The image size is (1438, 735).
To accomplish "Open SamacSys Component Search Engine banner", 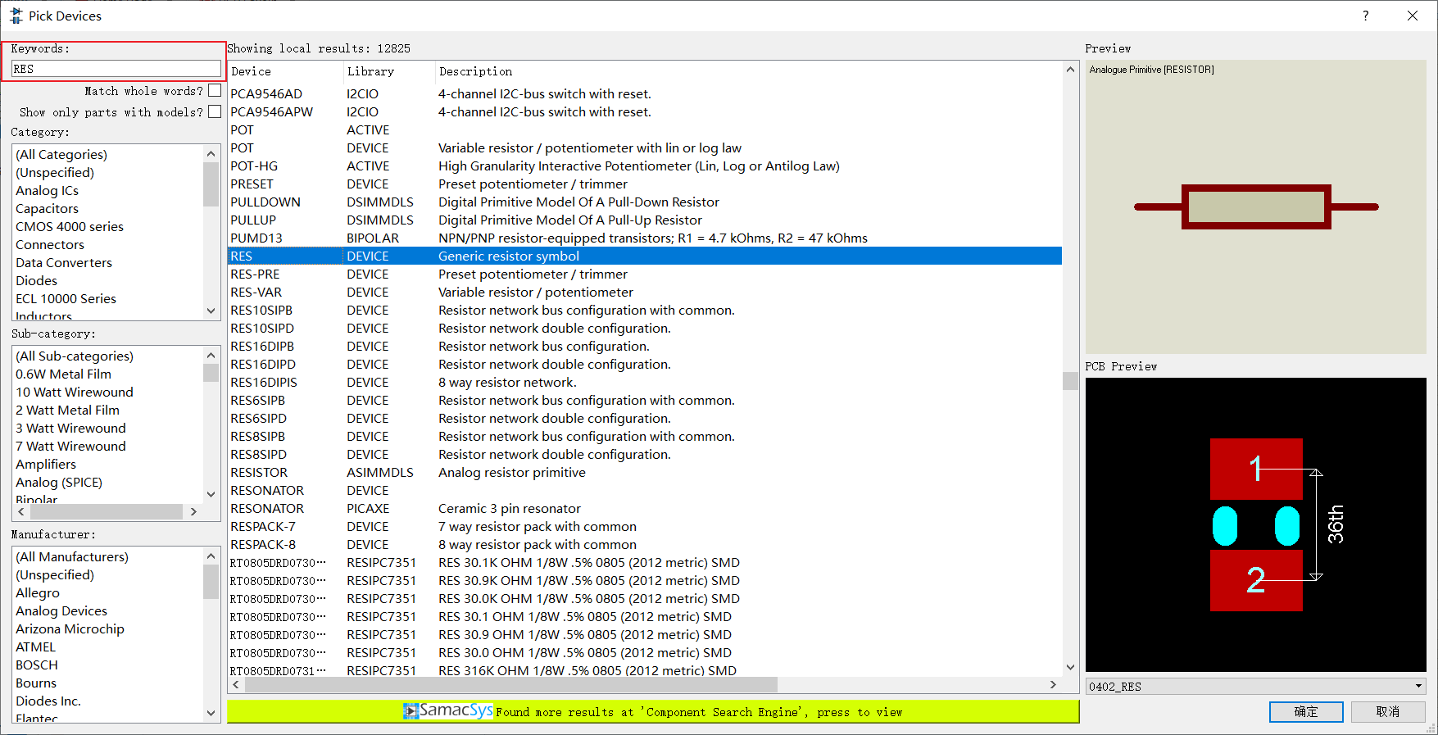I will click(x=652, y=711).
